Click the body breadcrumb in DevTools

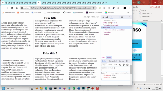[109, 58]
